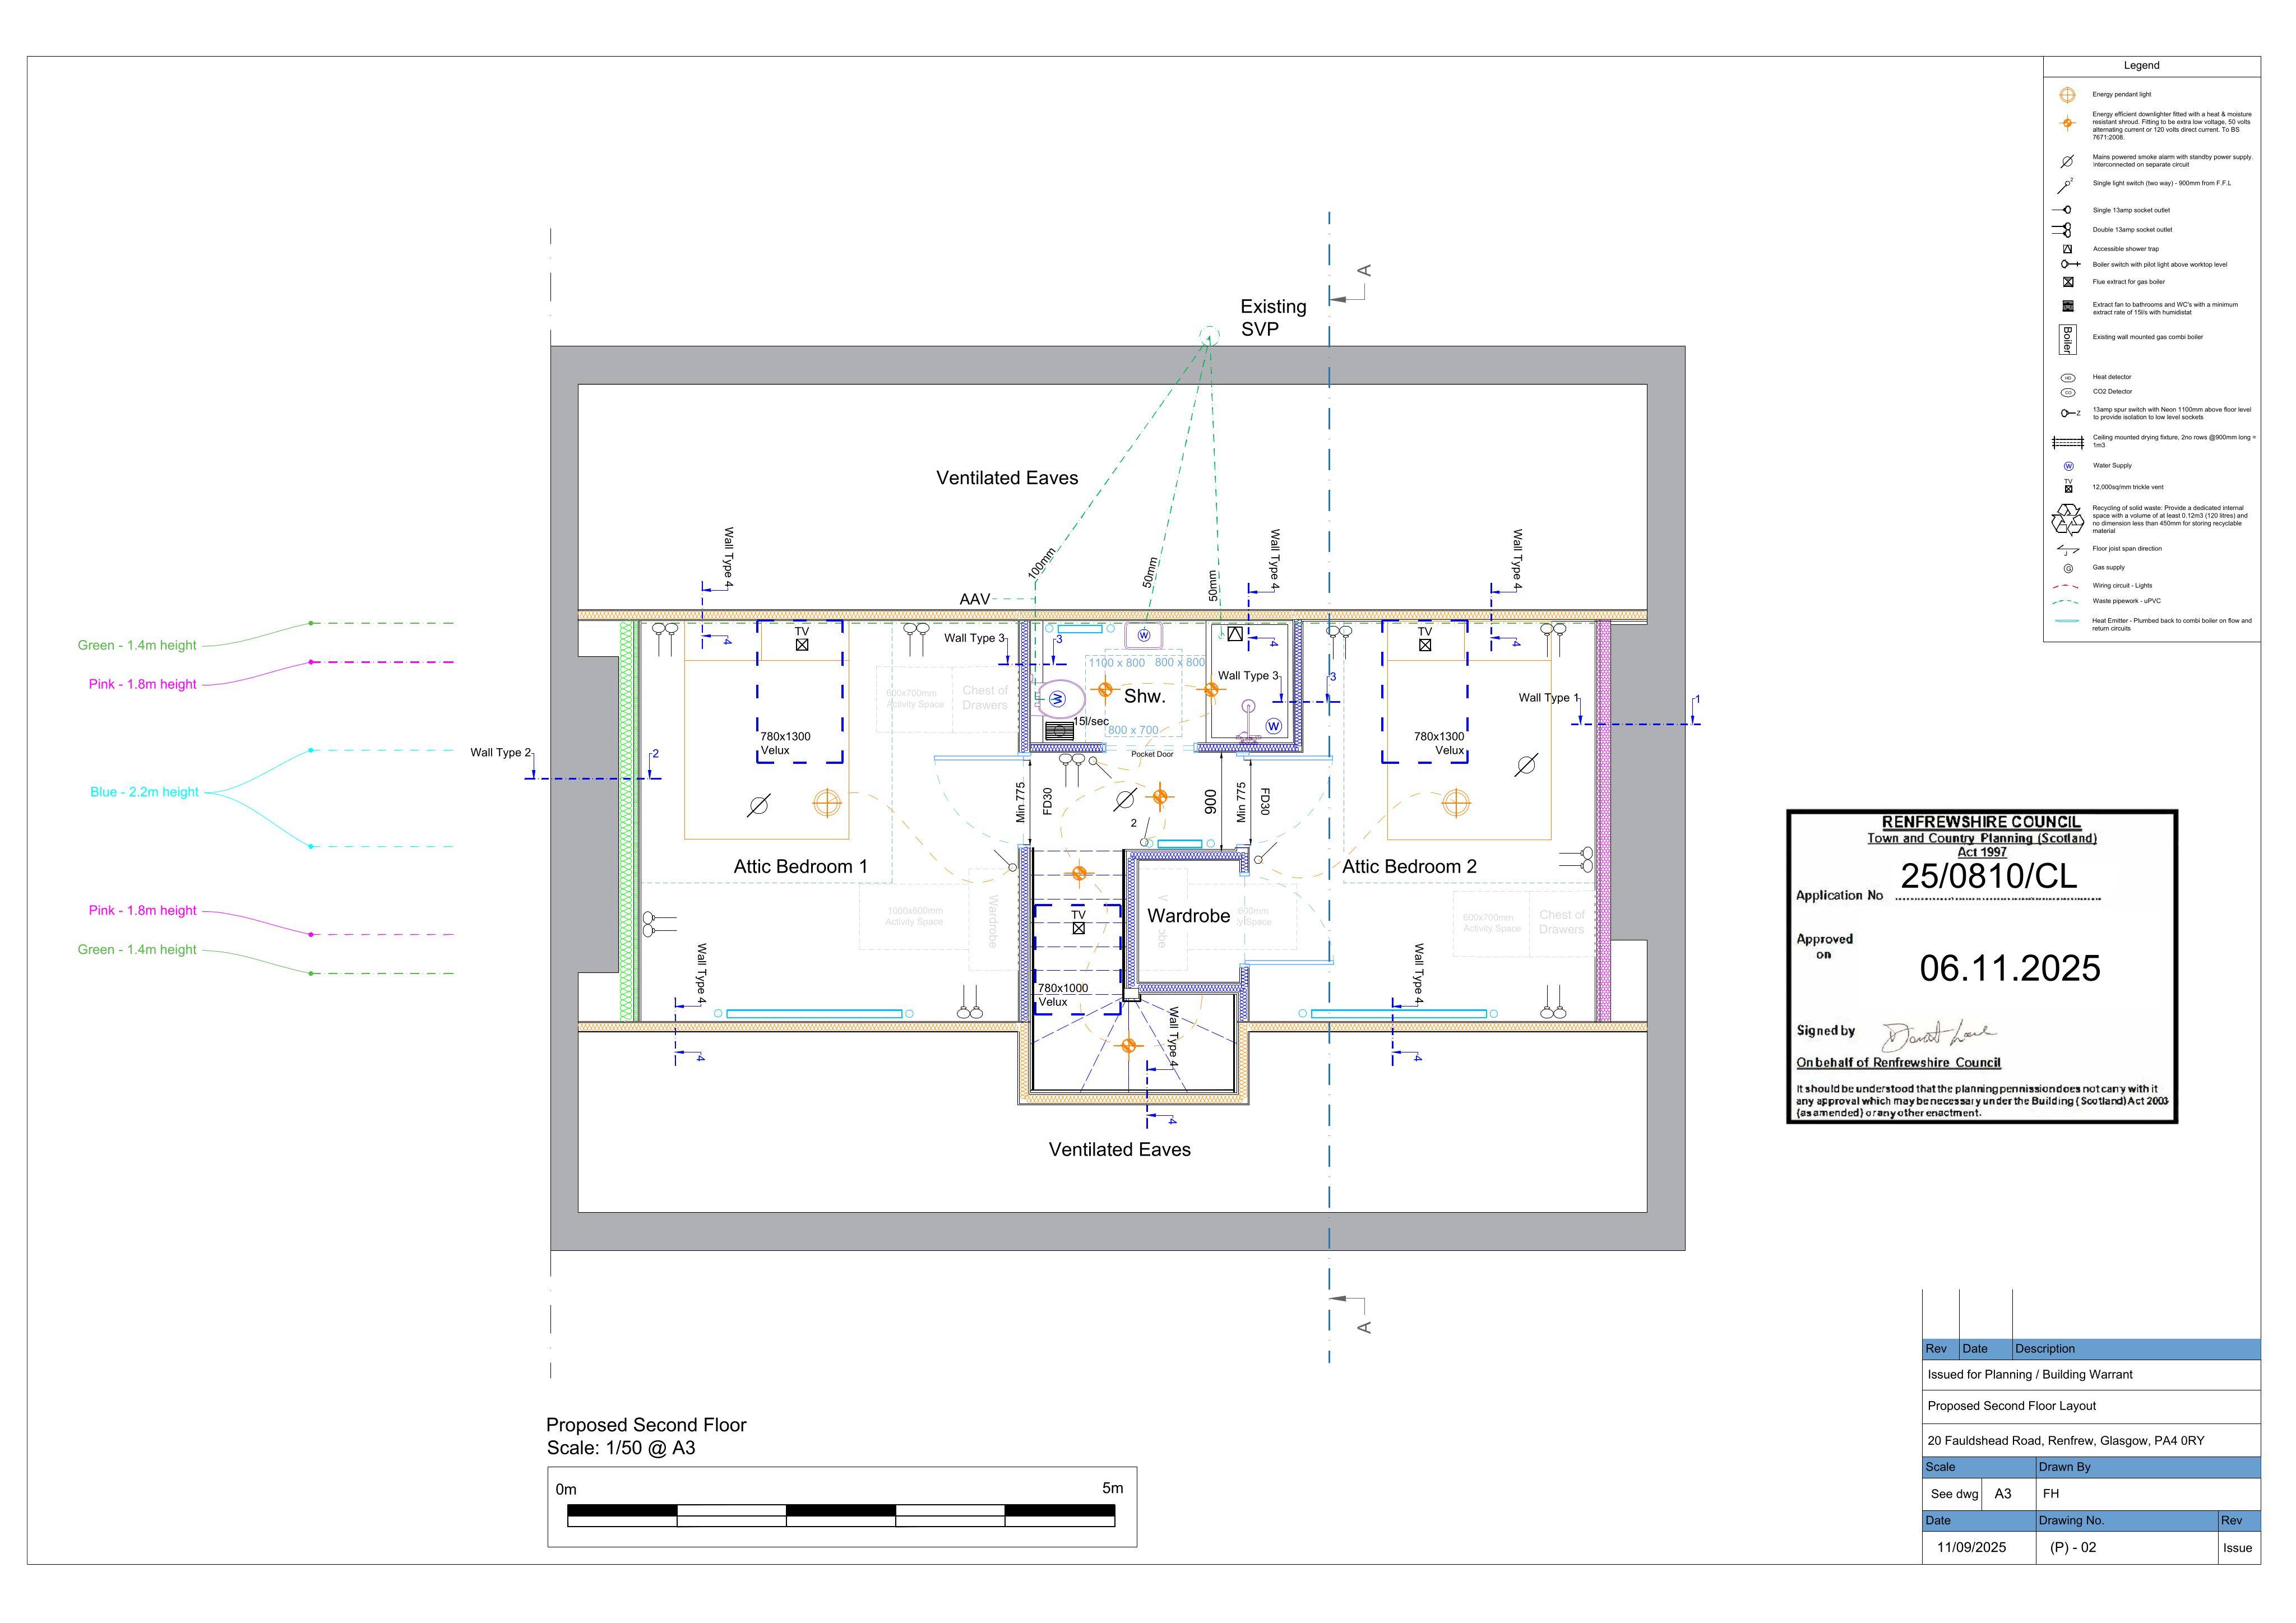The image size is (2296, 1623).
Task: Select the Water Supply W symbol in the Legend
Action: pos(2068,466)
